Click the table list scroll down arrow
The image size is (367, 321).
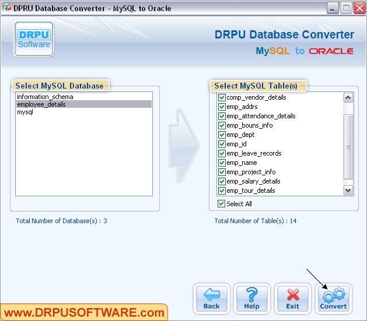pyautogui.click(x=348, y=190)
